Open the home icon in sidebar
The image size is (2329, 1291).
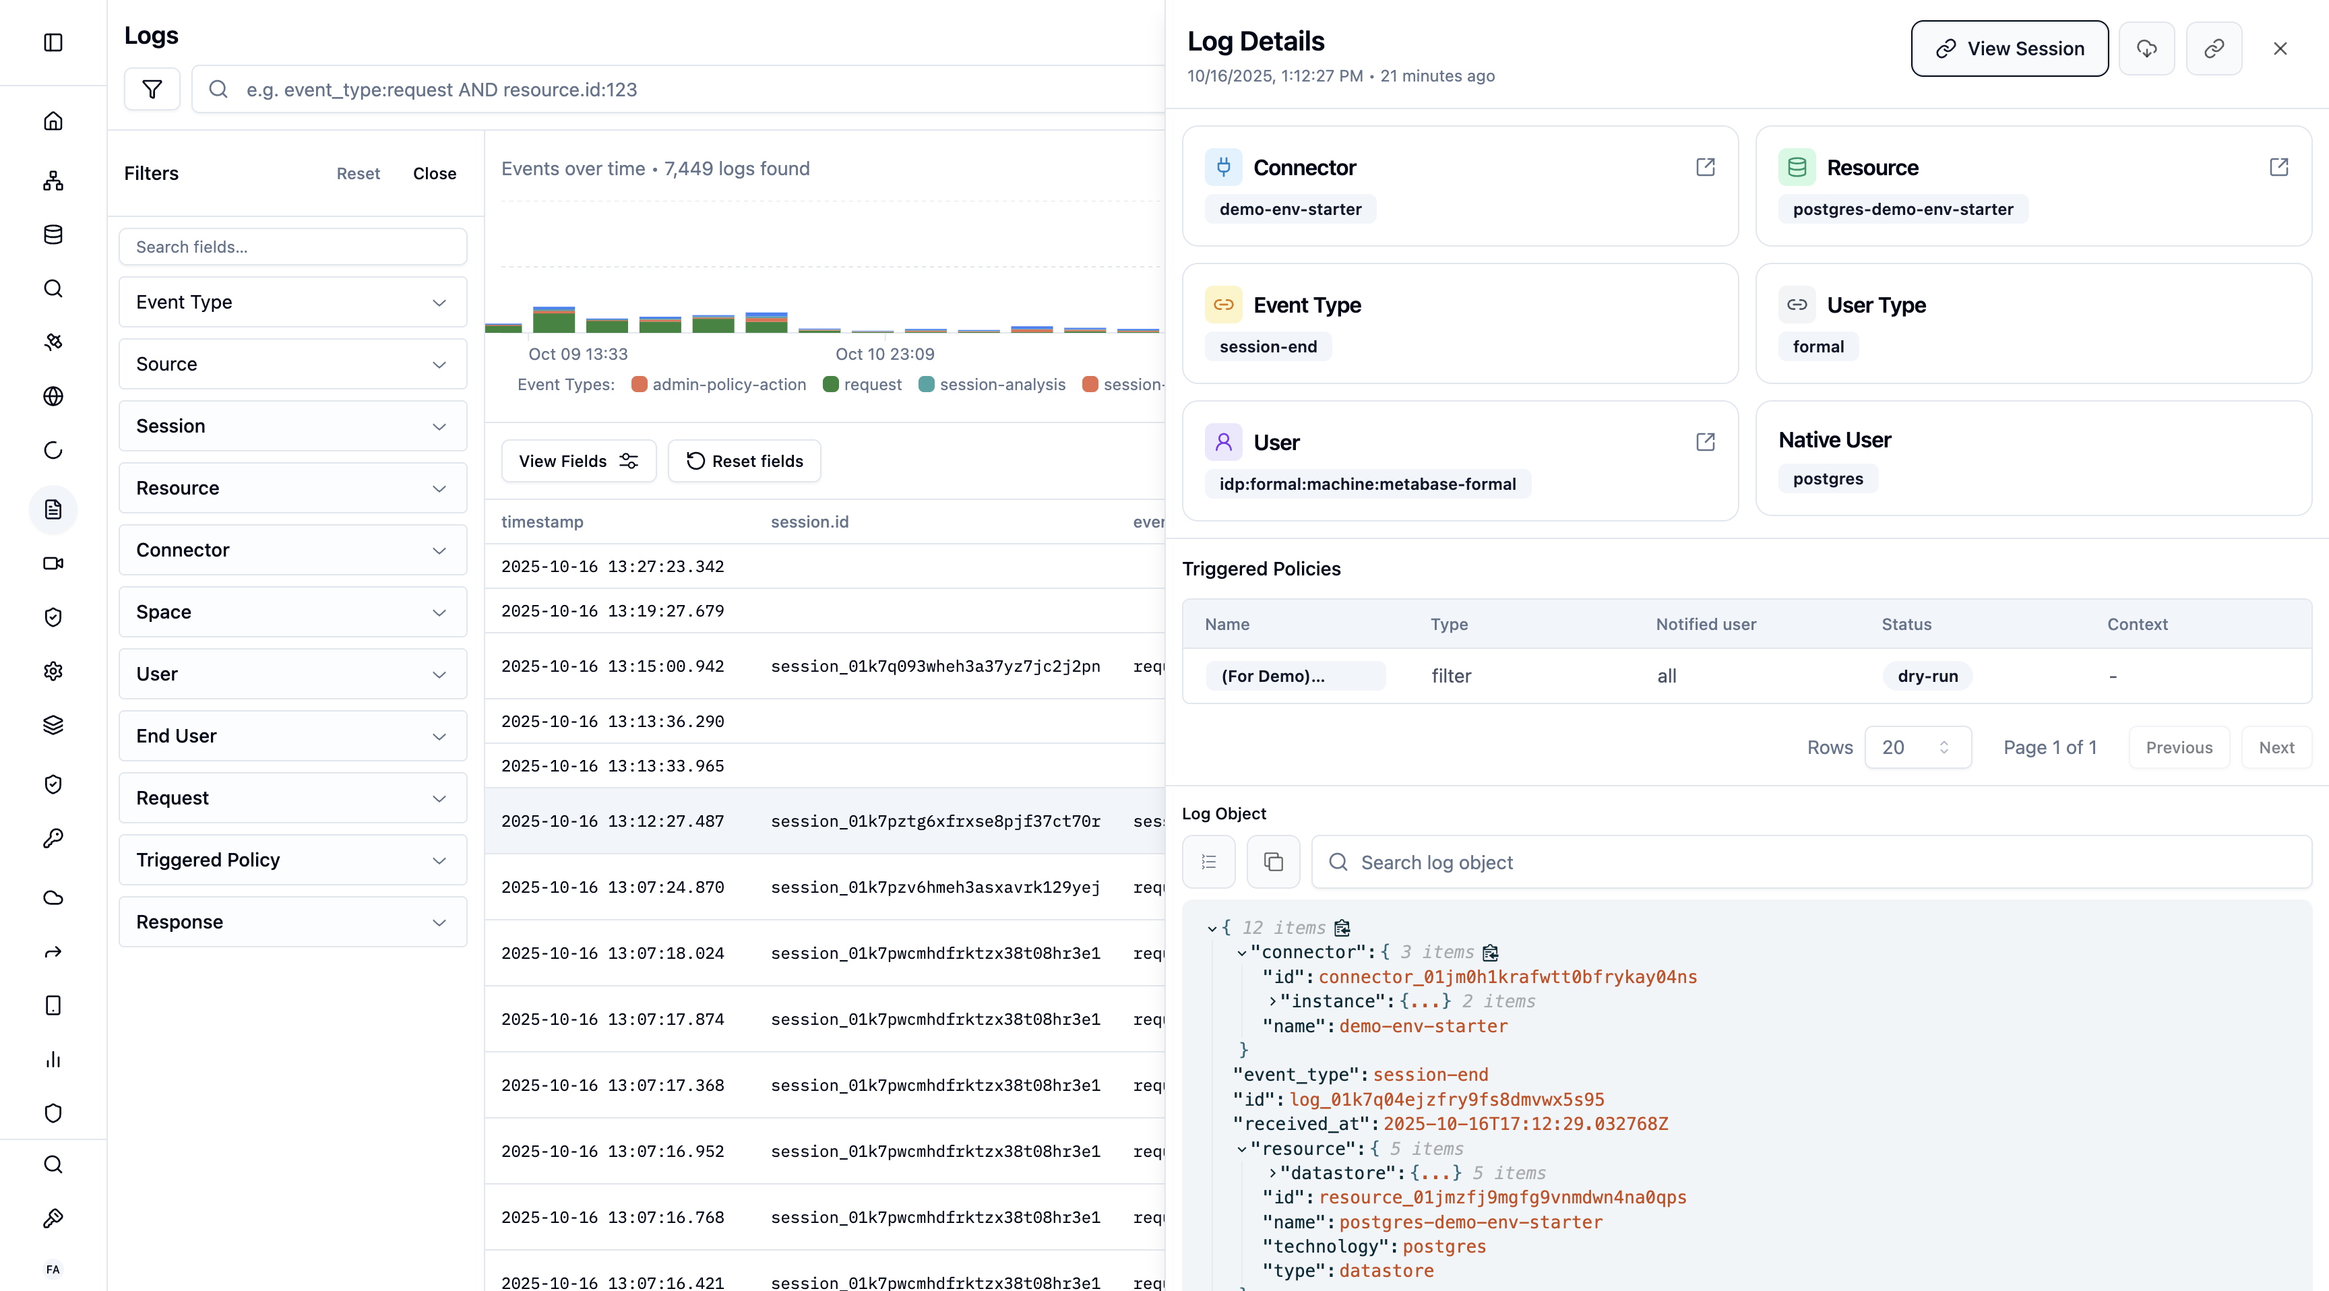click(53, 121)
